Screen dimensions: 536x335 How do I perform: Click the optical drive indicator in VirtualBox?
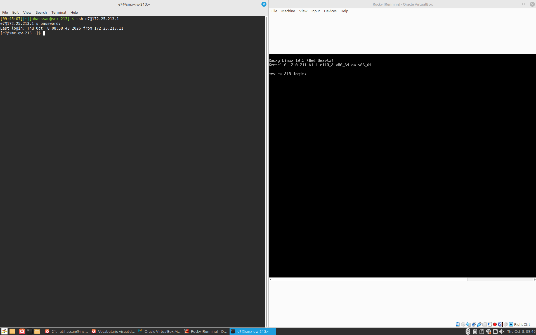coord(463,324)
